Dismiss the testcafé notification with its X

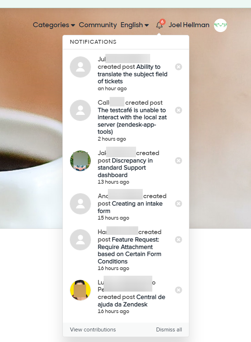(x=179, y=110)
